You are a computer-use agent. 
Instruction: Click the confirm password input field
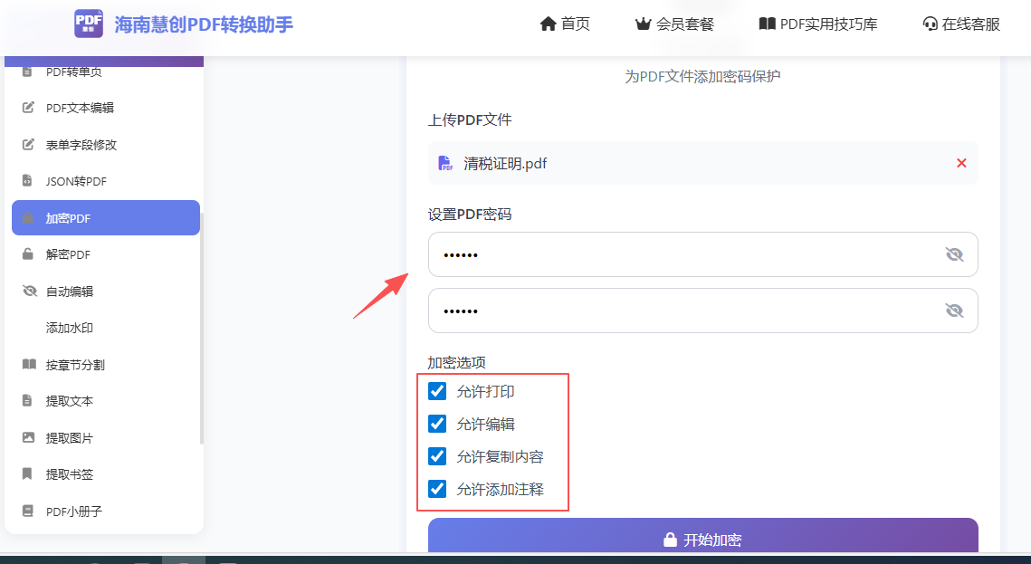point(703,311)
